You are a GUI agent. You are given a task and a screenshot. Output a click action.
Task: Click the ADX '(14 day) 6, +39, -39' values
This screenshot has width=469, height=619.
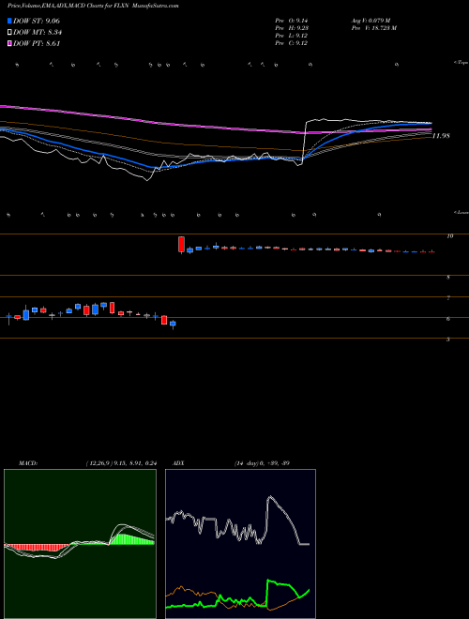point(262,463)
